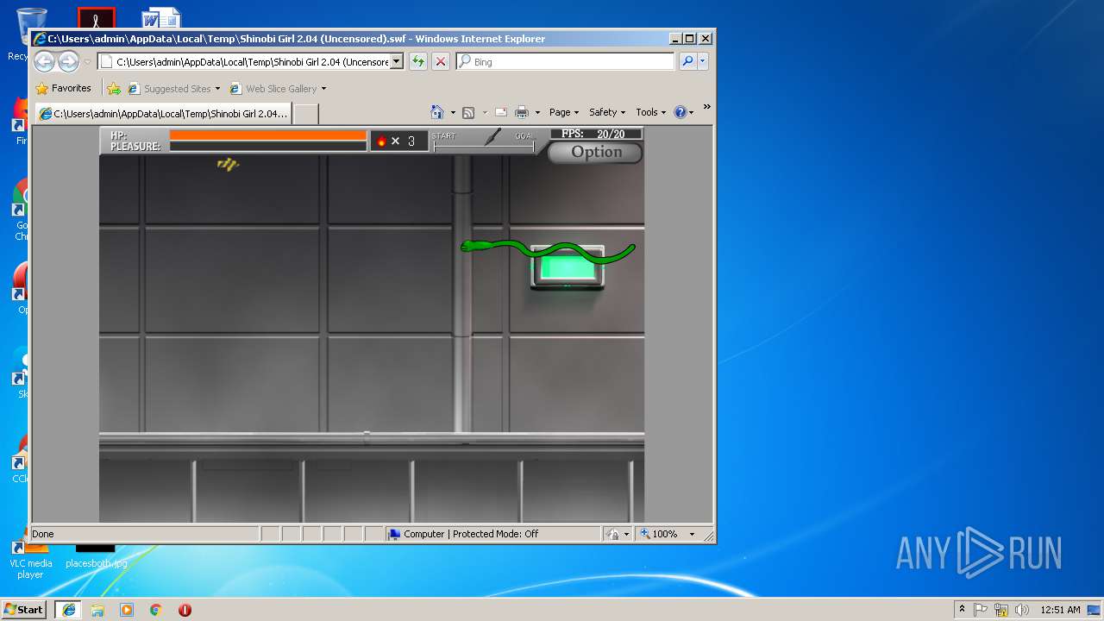
Task: Click the Forward navigation arrow
Action: (68, 61)
